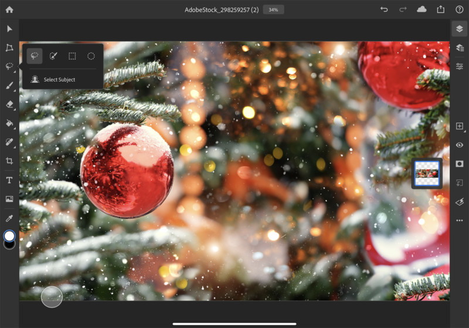Add a layer mask

460,164
